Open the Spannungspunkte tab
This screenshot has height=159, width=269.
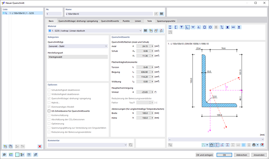(166, 21)
